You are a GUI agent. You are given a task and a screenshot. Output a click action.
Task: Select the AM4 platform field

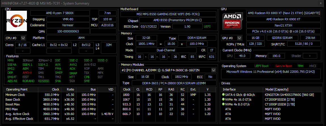tap(82, 38)
